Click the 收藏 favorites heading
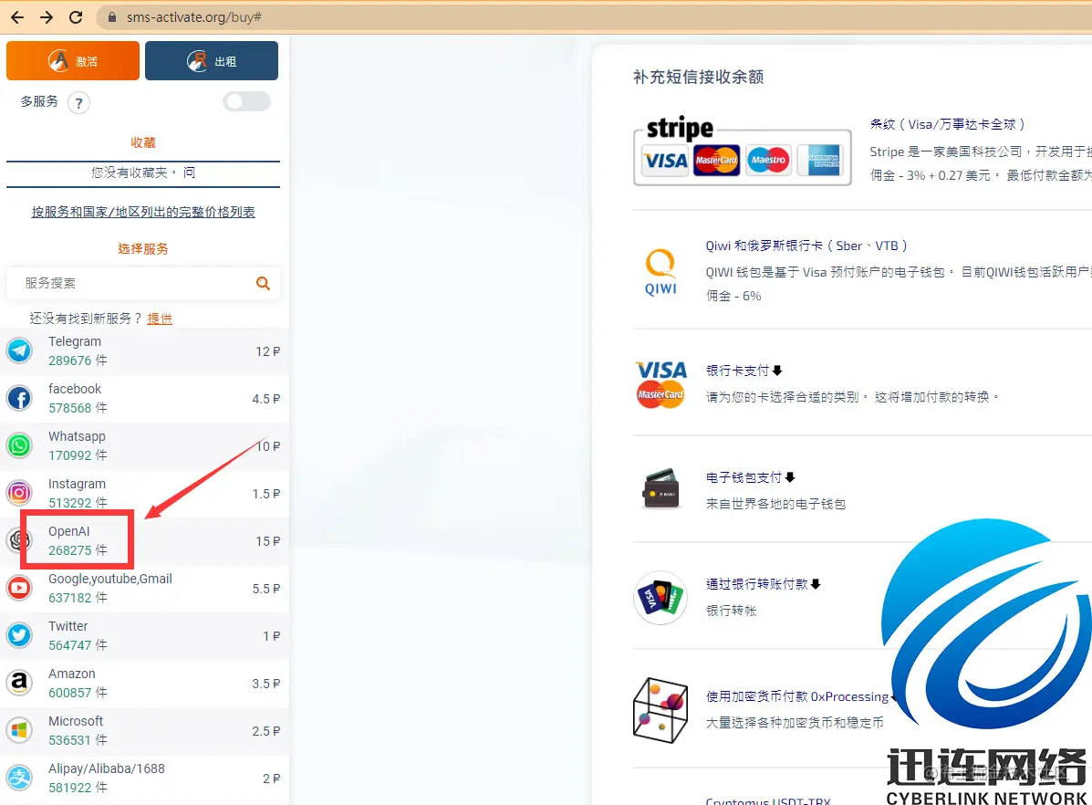Viewport: 1092px width, 805px height. 142,142
